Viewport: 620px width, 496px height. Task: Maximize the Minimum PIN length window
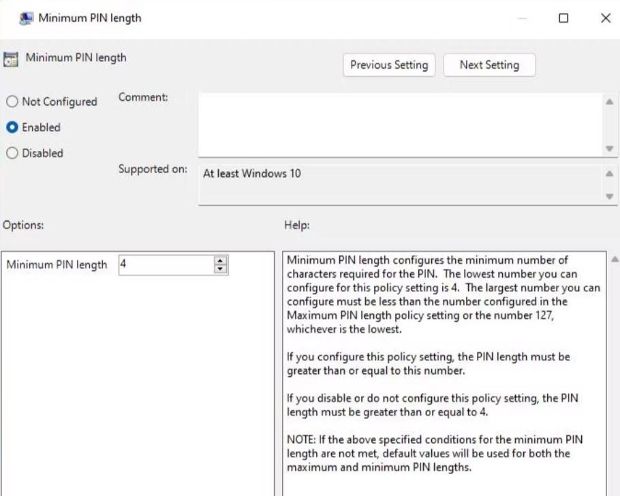[563, 18]
